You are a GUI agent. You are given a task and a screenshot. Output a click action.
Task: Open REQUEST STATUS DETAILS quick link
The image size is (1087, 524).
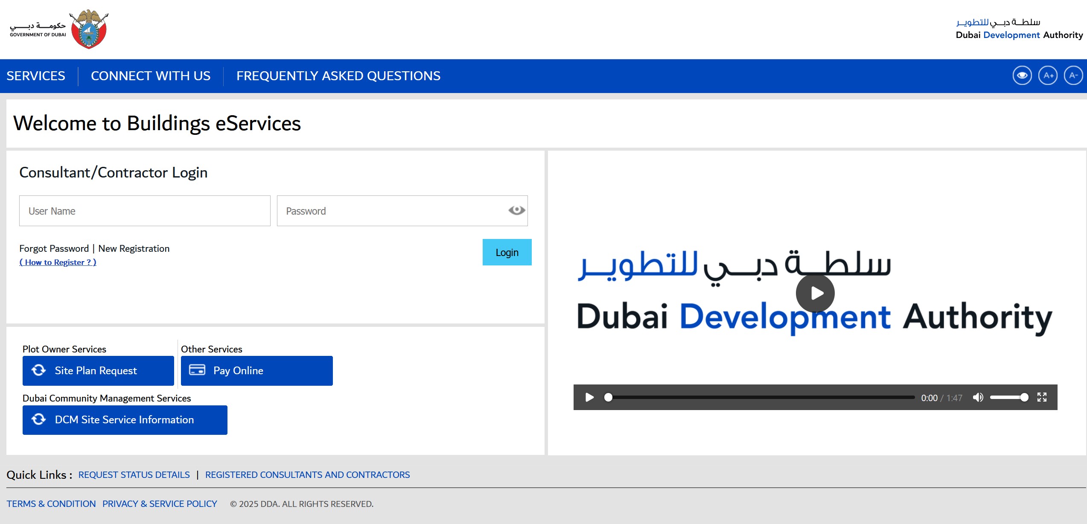tap(134, 475)
